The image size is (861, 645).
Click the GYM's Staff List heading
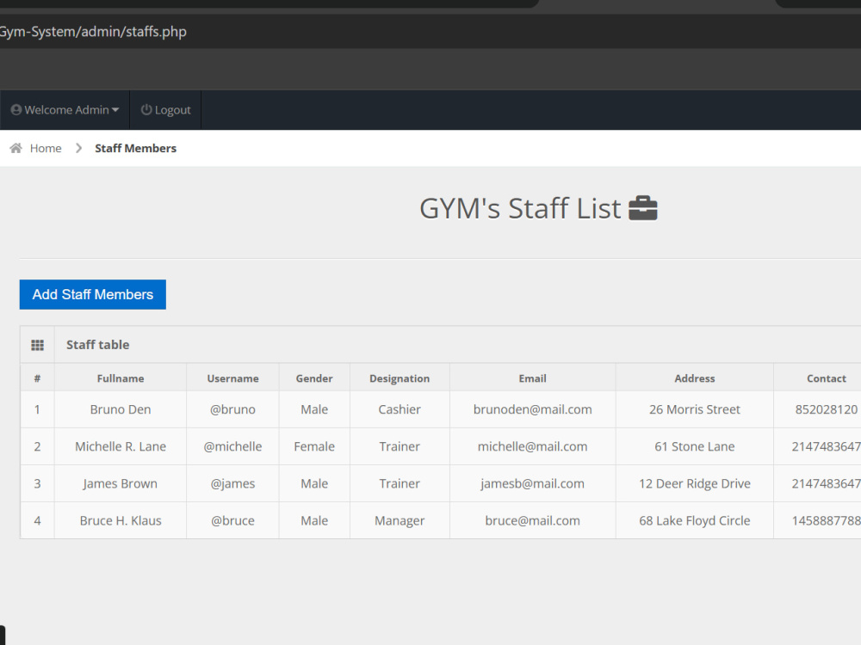[520, 208]
